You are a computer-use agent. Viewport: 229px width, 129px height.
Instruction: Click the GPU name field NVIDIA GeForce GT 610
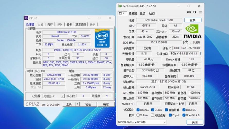coord(159,20)
